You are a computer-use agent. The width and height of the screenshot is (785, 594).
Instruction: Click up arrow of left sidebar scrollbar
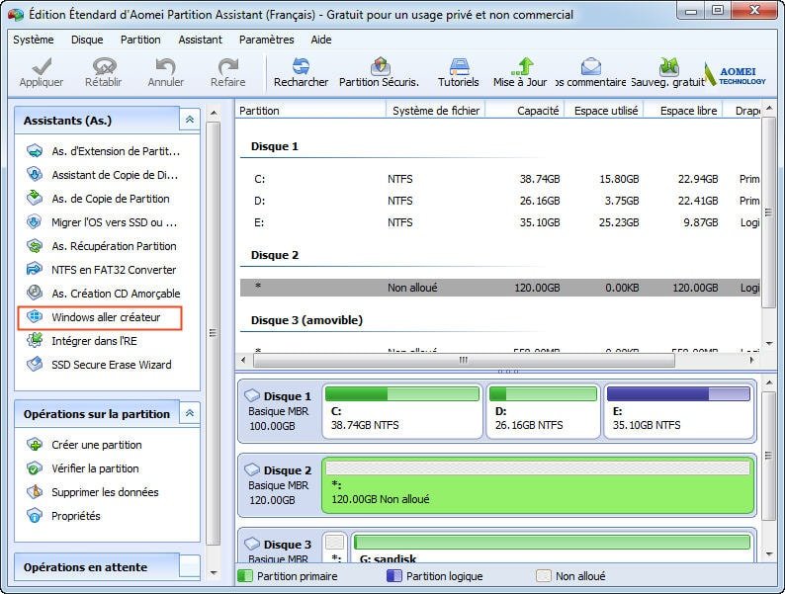(214, 113)
